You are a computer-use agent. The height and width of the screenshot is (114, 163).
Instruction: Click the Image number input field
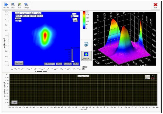point(75,16)
